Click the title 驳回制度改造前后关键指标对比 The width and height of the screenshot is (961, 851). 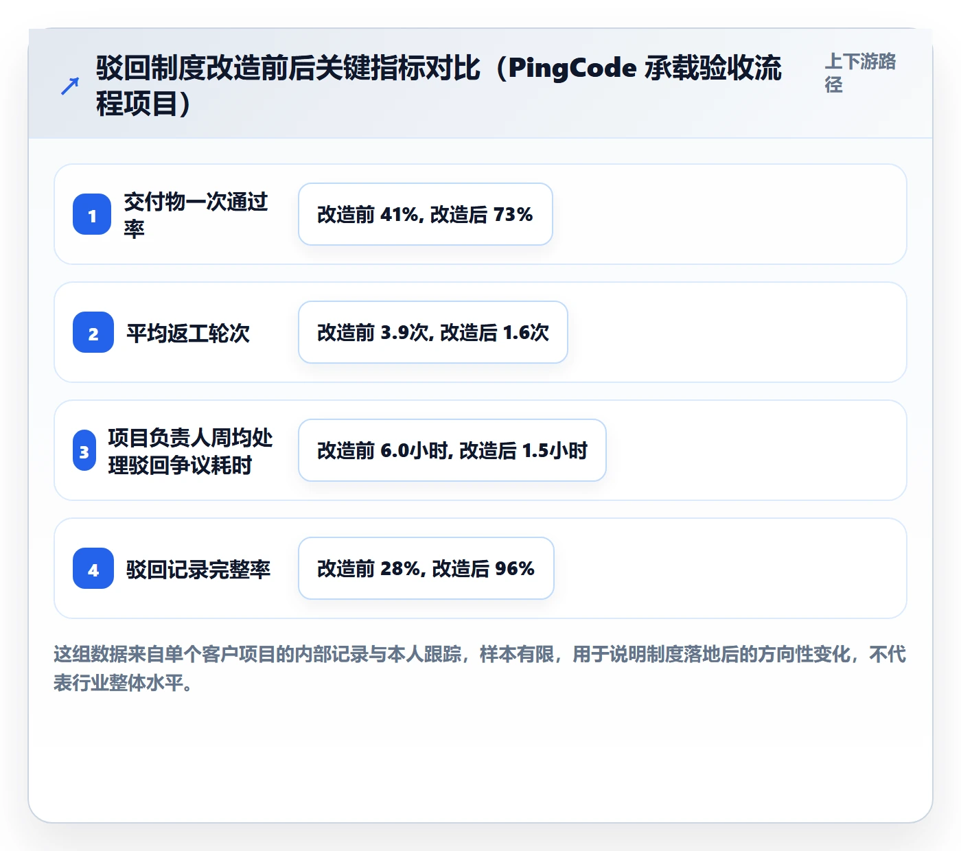point(439,86)
